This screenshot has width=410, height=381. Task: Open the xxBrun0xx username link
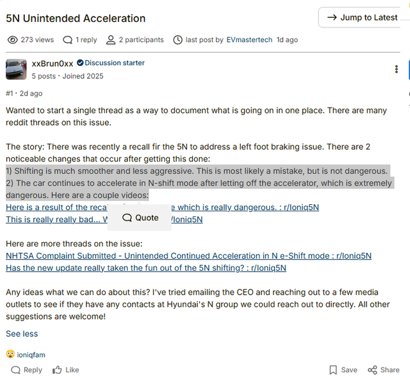click(x=53, y=63)
